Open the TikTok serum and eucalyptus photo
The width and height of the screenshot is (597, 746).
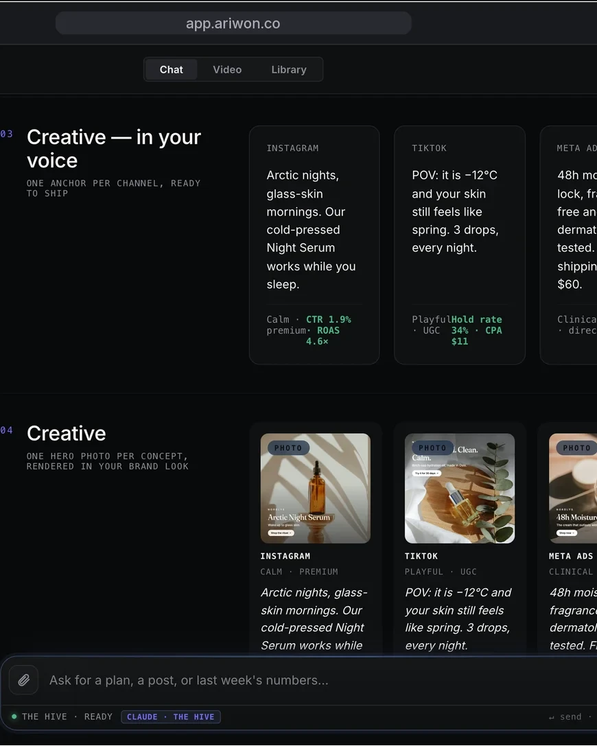pyautogui.click(x=460, y=488)
